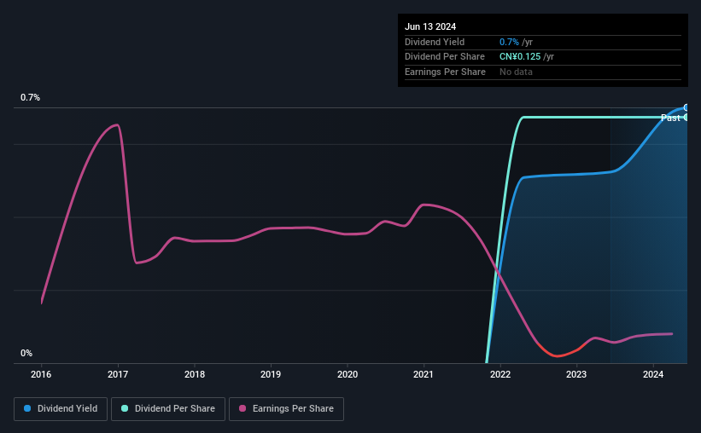Click the blue endpoint marker on the yield line
Screen dimensions: 701x433
[686, 107]
